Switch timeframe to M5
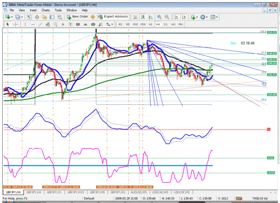Viewport: 280px width, 203px height. [x=128, y=24]
